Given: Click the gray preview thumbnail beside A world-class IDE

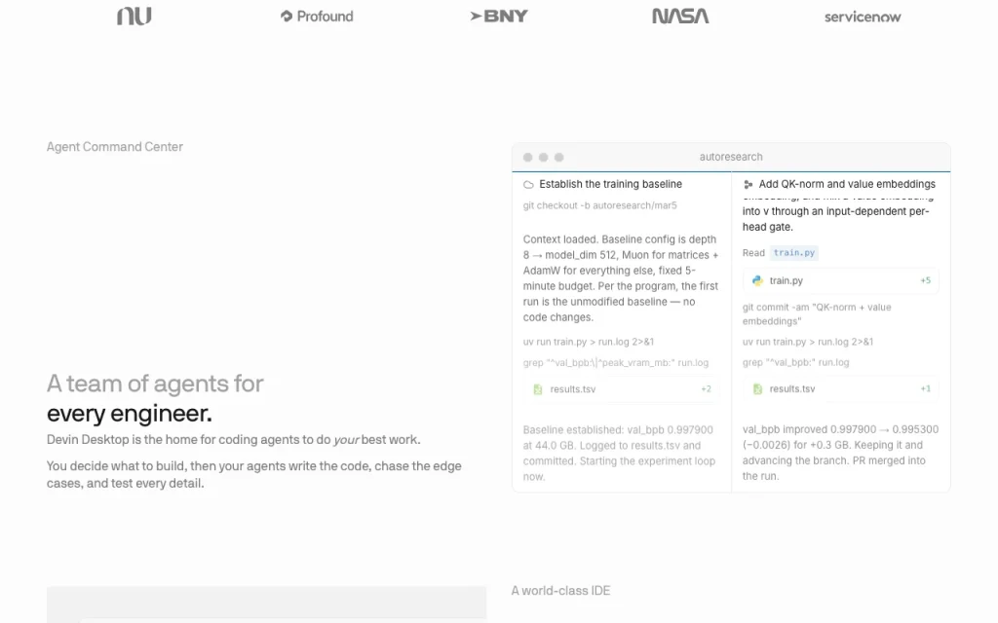Looking at the screenshot, I should tap(267, 605).
